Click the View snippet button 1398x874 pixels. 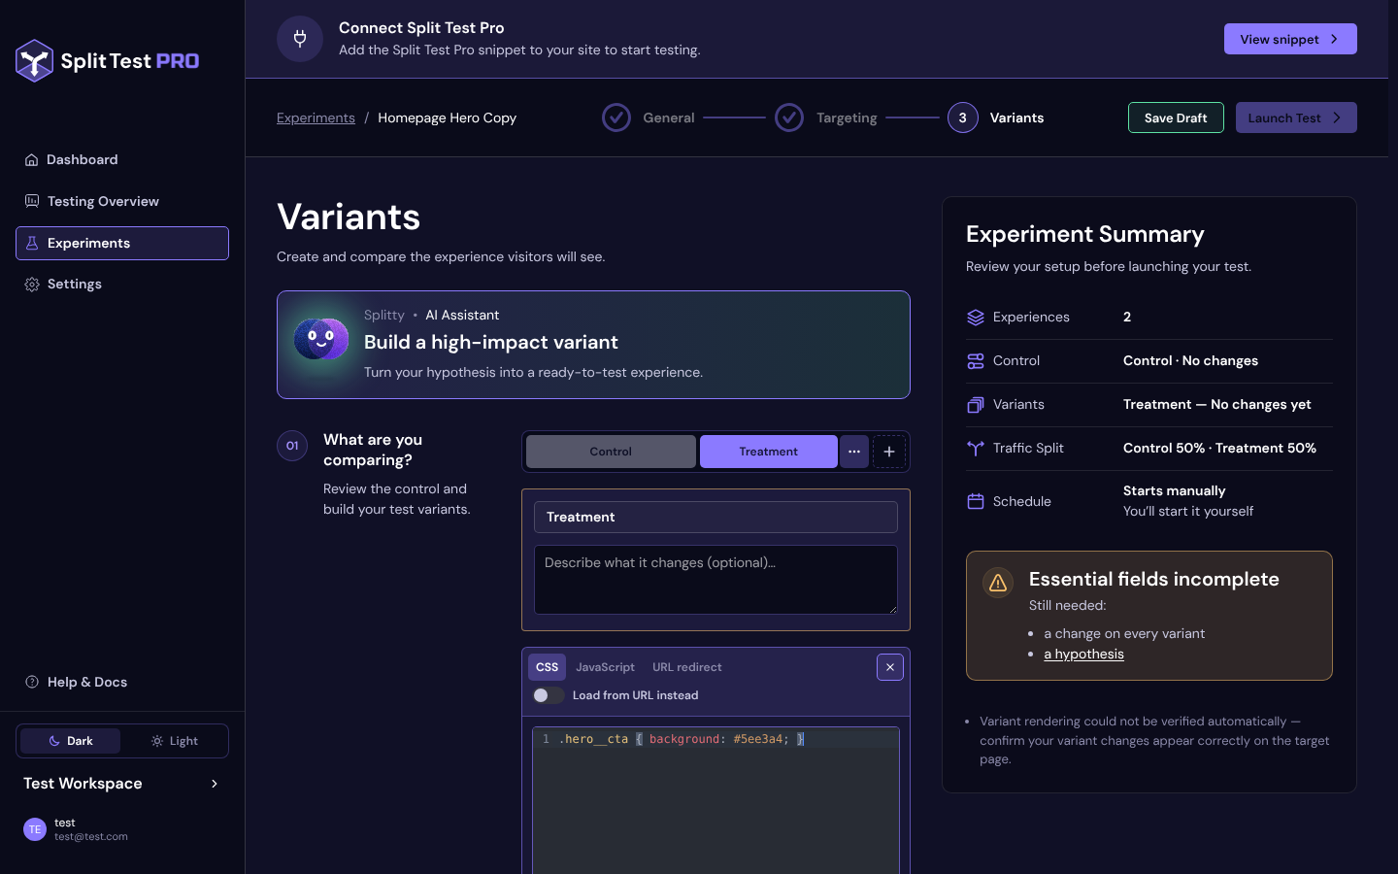coord(1290,39)
